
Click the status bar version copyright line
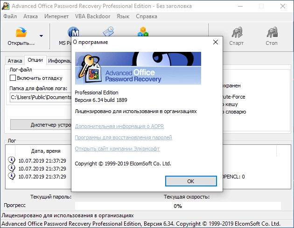coord(141,224)
